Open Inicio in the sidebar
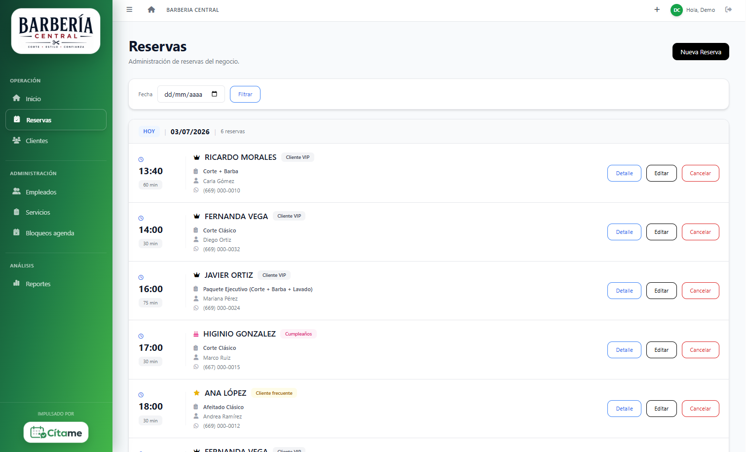This screenshot has height=452, width=746. tap(56, 99)
